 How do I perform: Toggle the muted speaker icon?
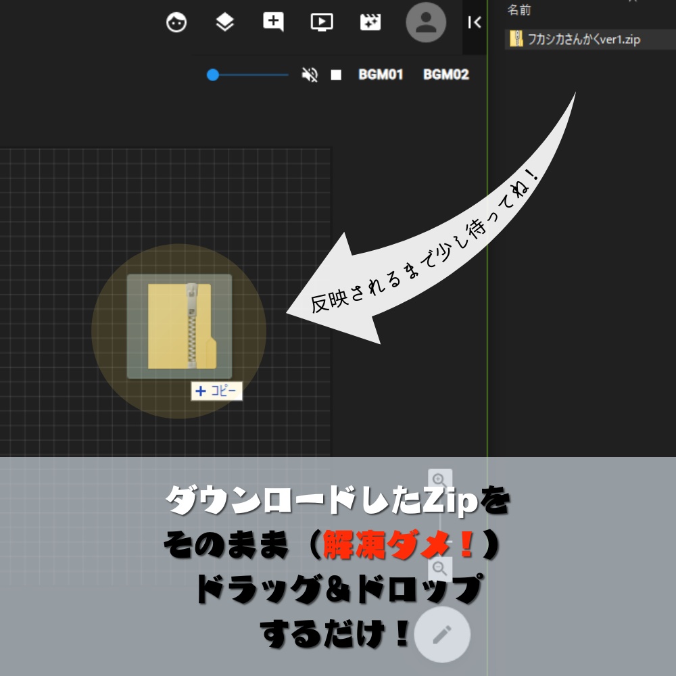click(x=310, y=74)
